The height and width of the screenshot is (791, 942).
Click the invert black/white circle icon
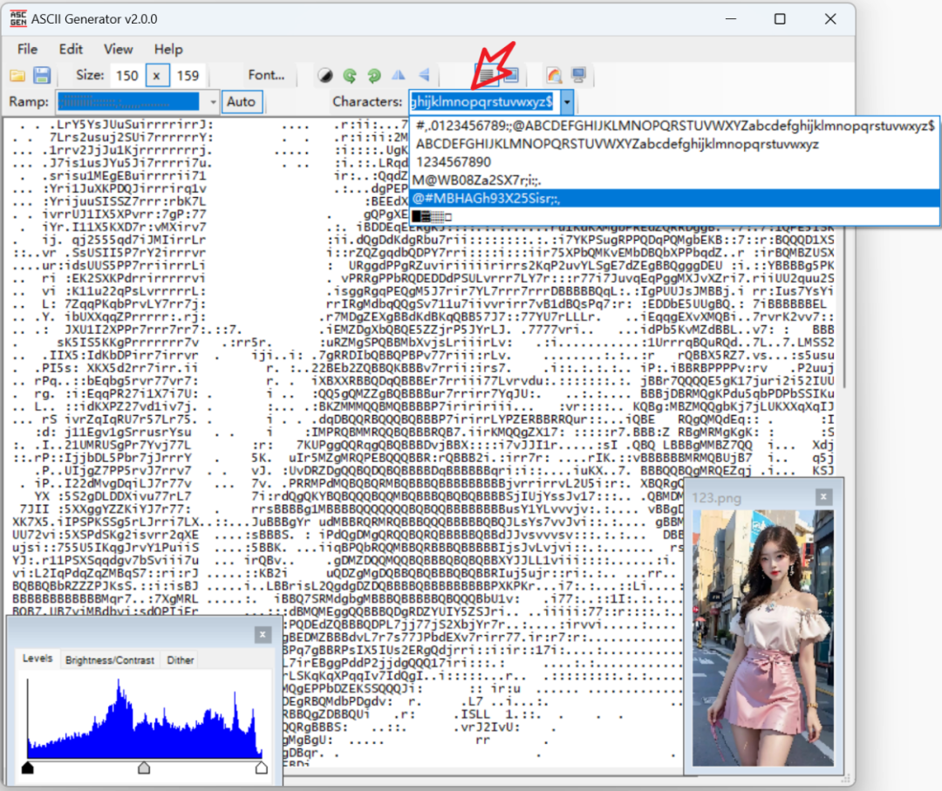pos(324,76)
